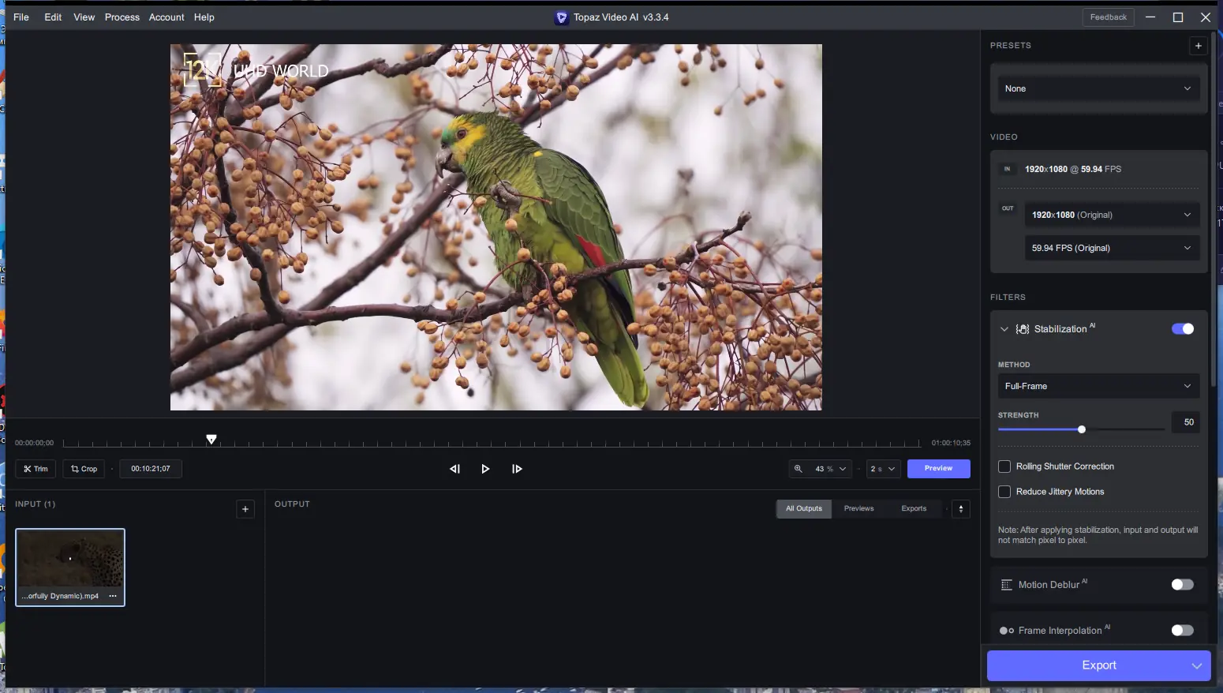Step back one frame
This screenshot has height=693, width=1223.
click(x=454, y=469)
